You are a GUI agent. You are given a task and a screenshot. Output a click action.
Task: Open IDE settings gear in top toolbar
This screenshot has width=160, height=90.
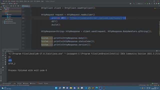[x=157, y=3]
